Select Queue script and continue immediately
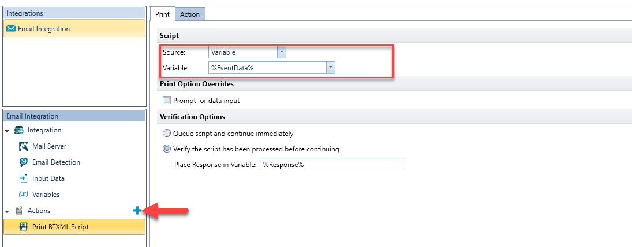Image resolution: width=632 pixels, height=247 pixels. click(x=166, y=133)
